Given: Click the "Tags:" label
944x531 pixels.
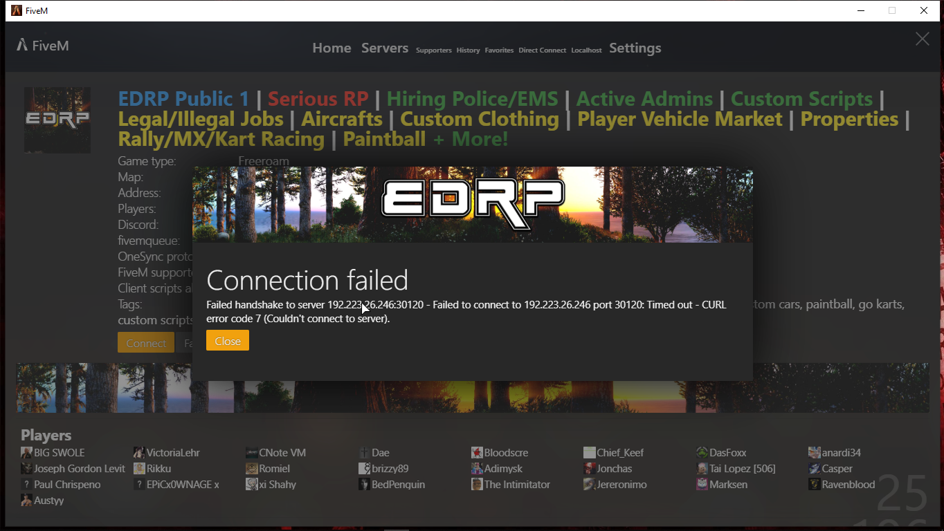Looking at the screenshot, I should pos(130,304).
